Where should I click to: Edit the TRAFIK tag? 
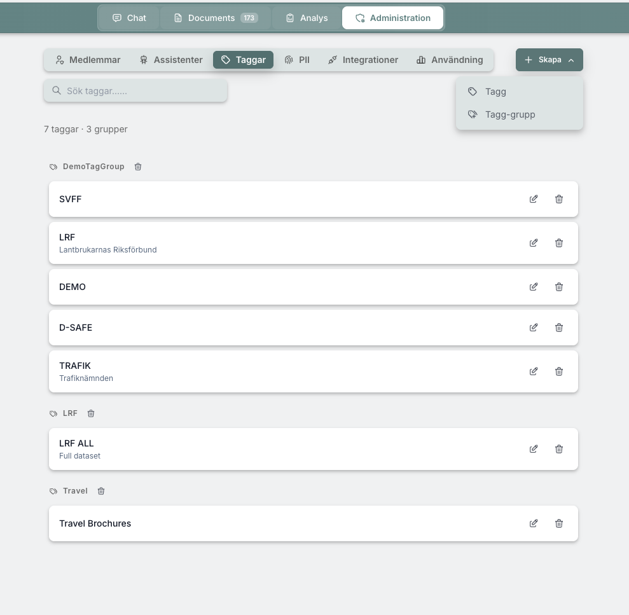pos(534,371)
